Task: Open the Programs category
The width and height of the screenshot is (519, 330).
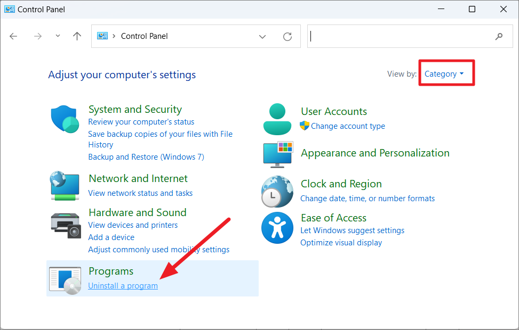Action: click(x=111, y=271)
